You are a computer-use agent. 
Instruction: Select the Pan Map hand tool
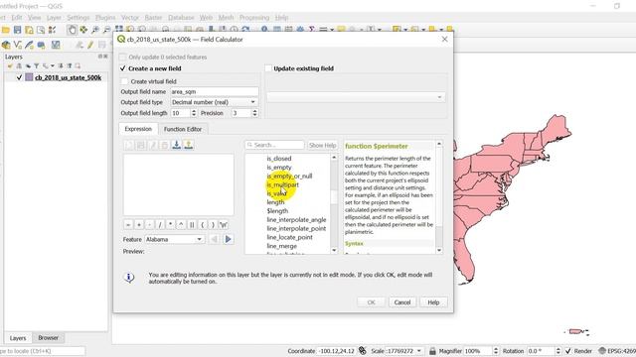72,30
